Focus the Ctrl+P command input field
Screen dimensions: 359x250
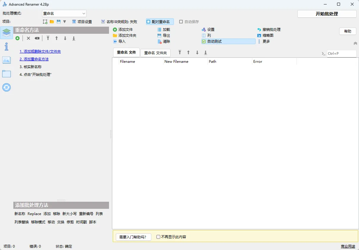342,54
